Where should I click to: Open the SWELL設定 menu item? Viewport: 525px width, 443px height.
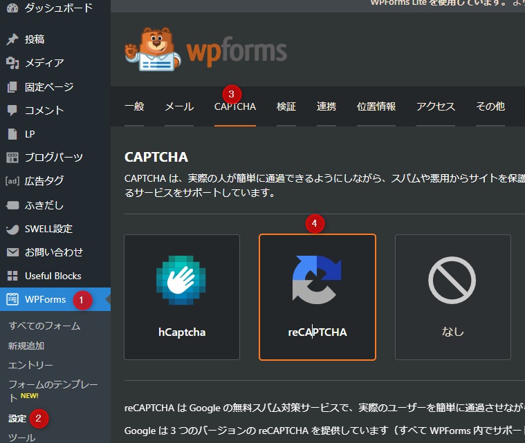coord(48,229)
